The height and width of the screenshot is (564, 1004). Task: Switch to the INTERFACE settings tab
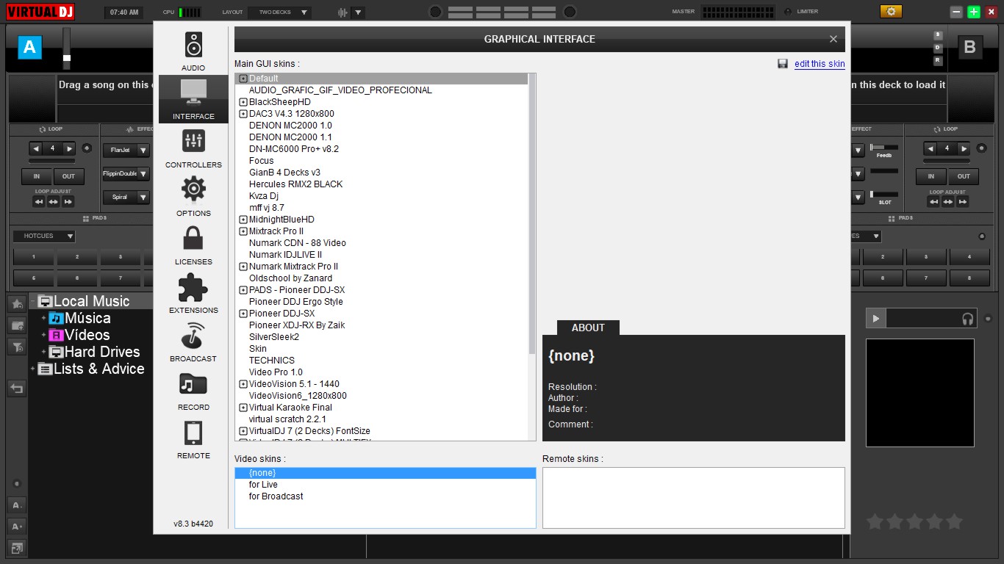click(193, 99)
